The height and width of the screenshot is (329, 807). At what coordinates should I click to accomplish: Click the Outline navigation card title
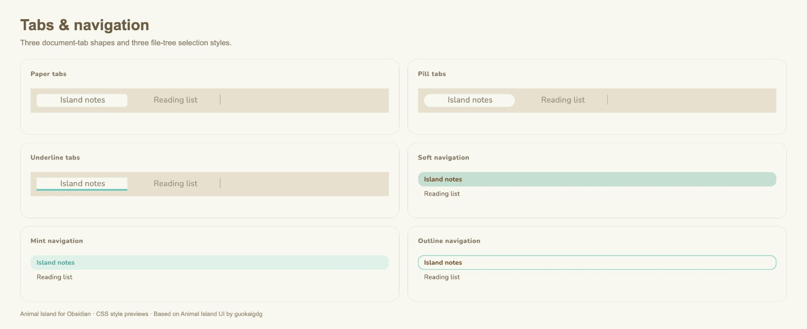pyautogui.click(x=449, y=241)
